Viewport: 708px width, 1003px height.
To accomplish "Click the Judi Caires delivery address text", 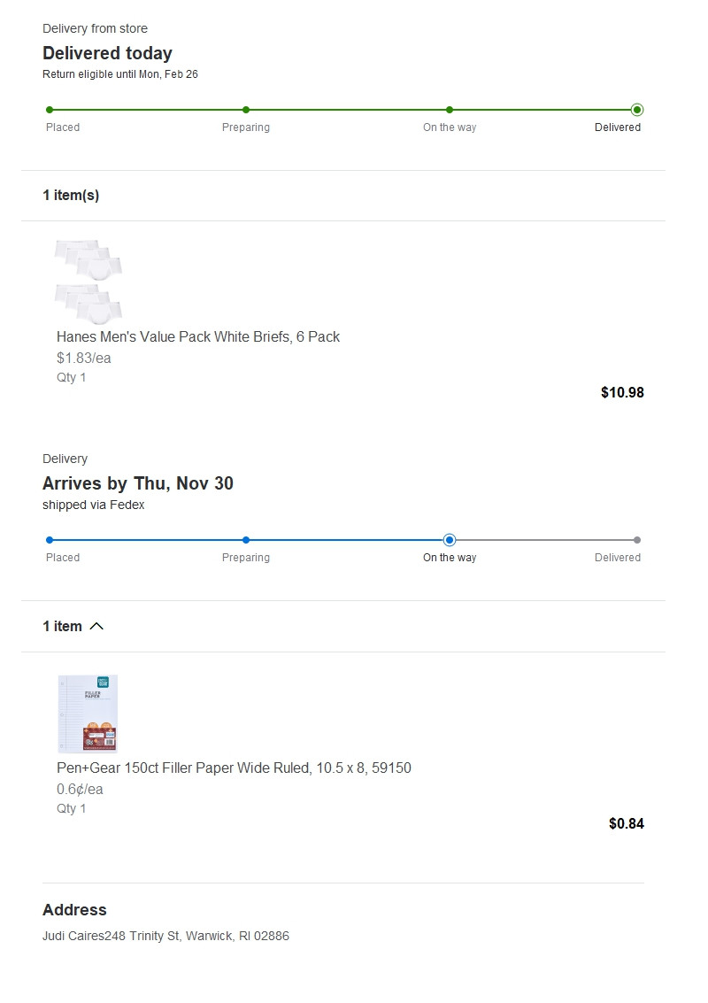I will (x=165, y=936).
